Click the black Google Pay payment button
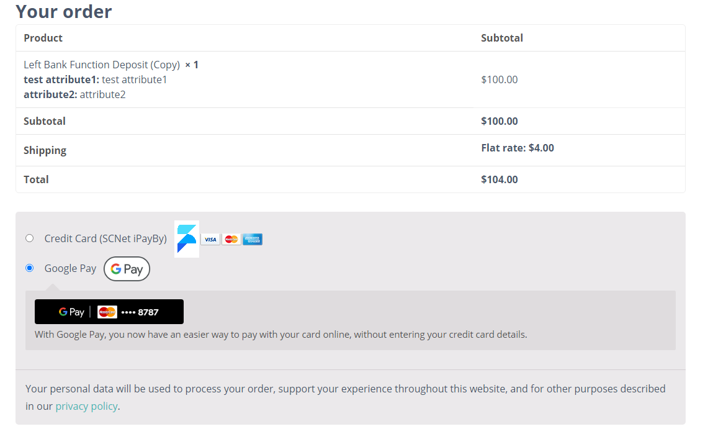 [x=109, y=312]
